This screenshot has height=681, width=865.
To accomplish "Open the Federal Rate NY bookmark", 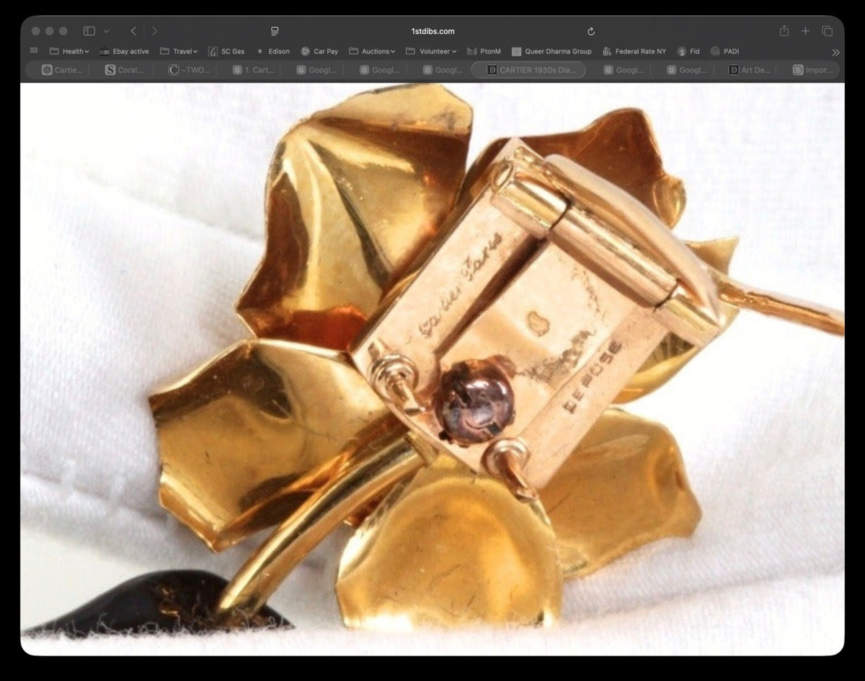I will 634,51.
